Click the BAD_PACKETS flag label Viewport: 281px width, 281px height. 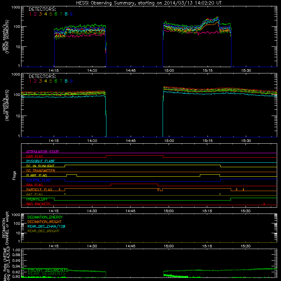point(38,204)
